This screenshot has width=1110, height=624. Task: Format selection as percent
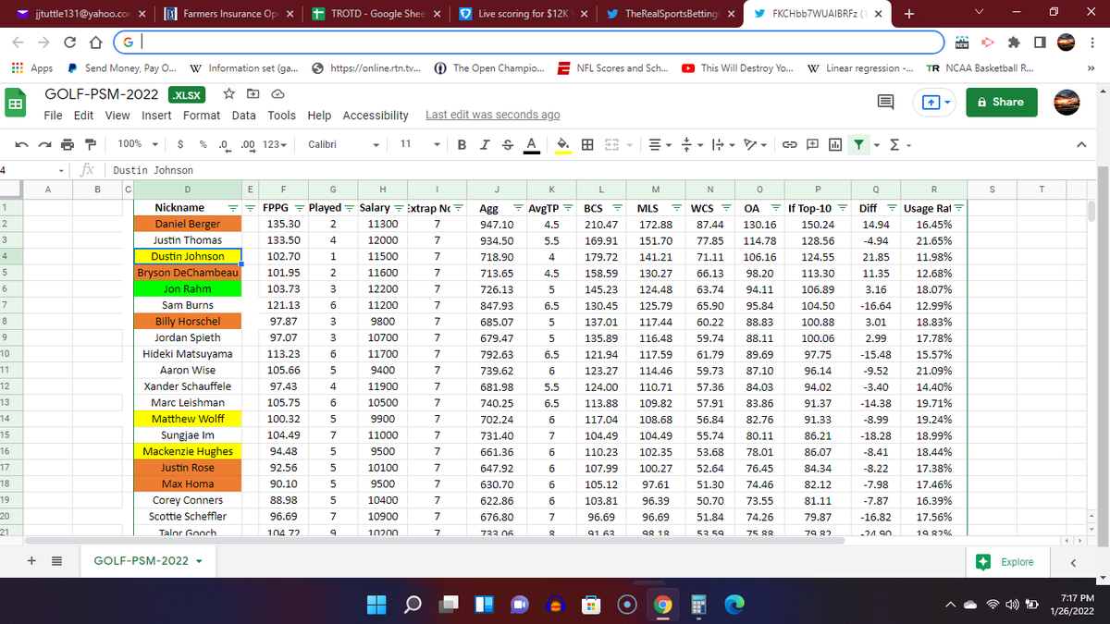[202, 144]
